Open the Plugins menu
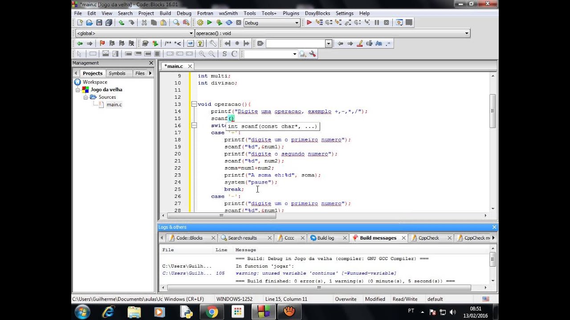 291,13
